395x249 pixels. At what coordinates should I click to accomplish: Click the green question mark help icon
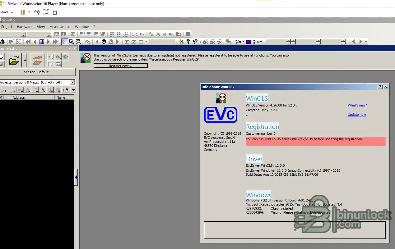coord(188,42)
